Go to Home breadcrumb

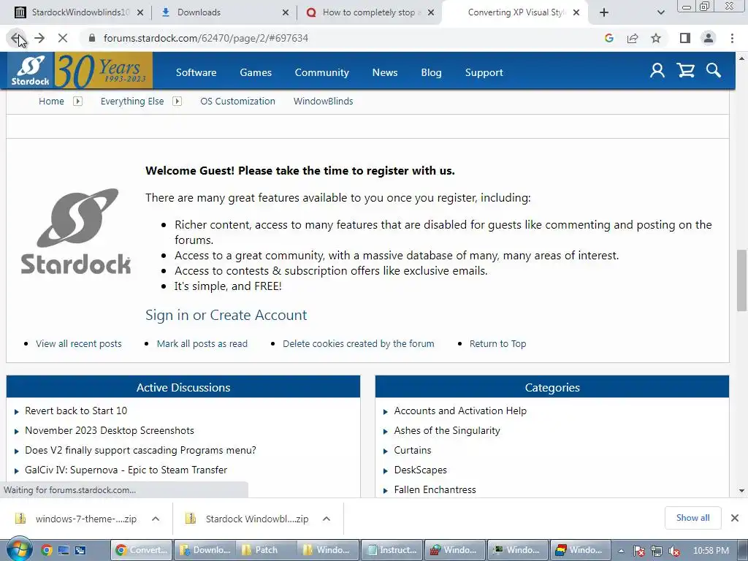[x=52, y=101]
